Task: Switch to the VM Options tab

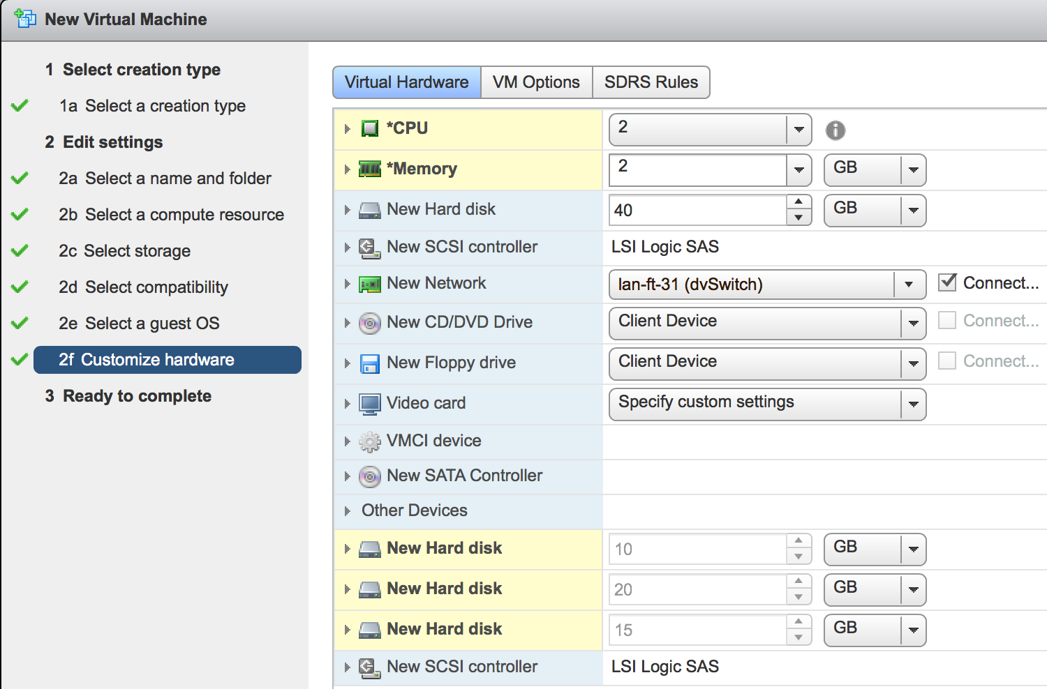Action: (x=536, y=82)
